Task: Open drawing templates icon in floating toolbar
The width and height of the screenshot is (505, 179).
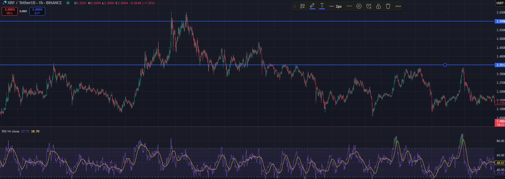Action: click(302, 6)
